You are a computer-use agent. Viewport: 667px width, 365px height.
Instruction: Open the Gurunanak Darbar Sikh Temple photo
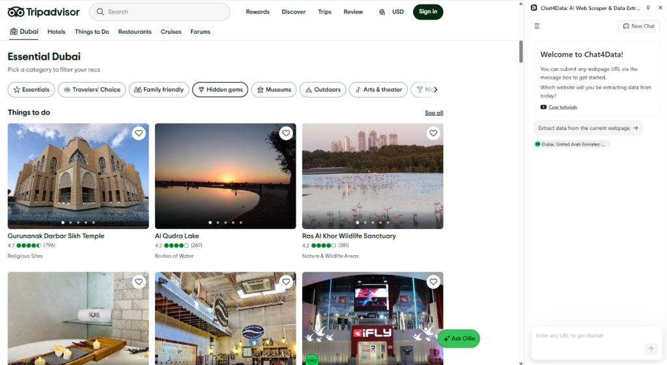click(x=78, y=176)
